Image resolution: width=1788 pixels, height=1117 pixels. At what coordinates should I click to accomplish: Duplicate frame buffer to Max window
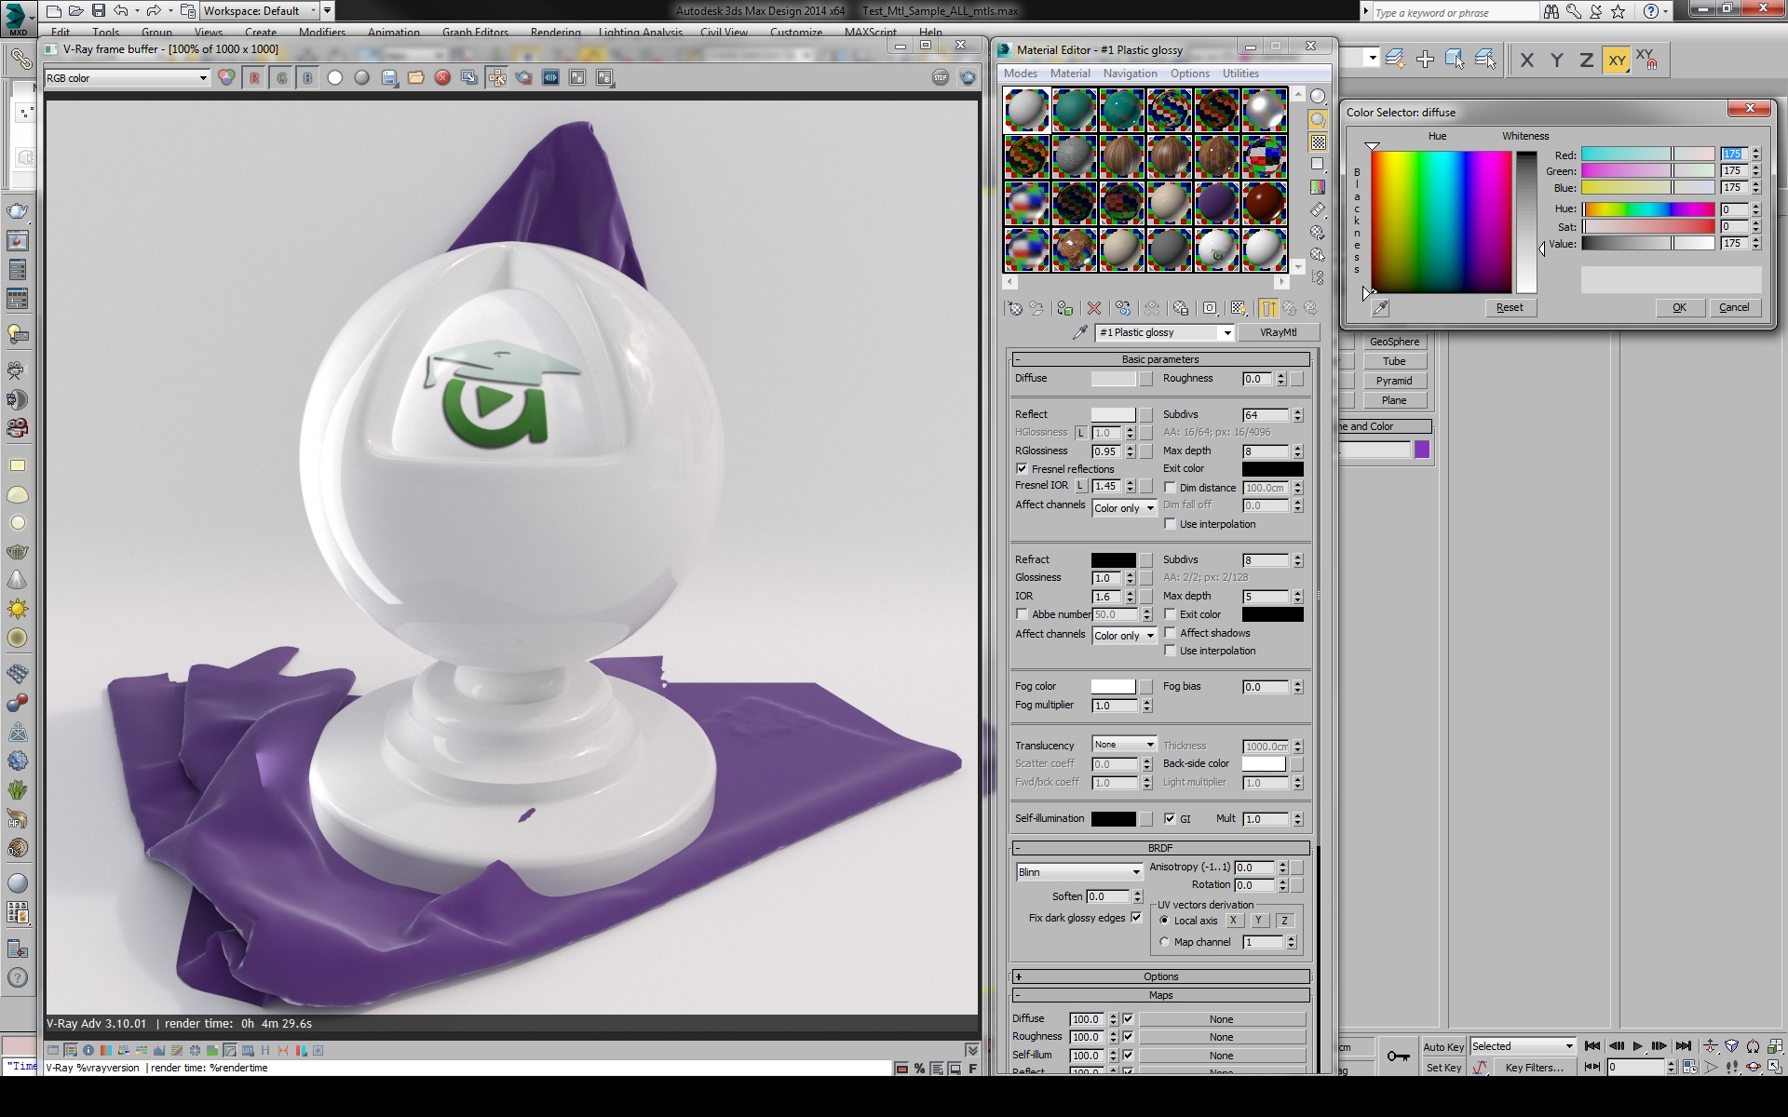pos(469,78)
